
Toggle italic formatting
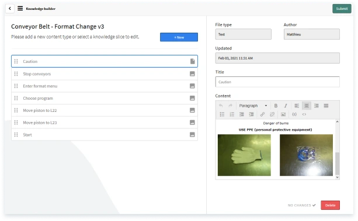pos(286,106)
